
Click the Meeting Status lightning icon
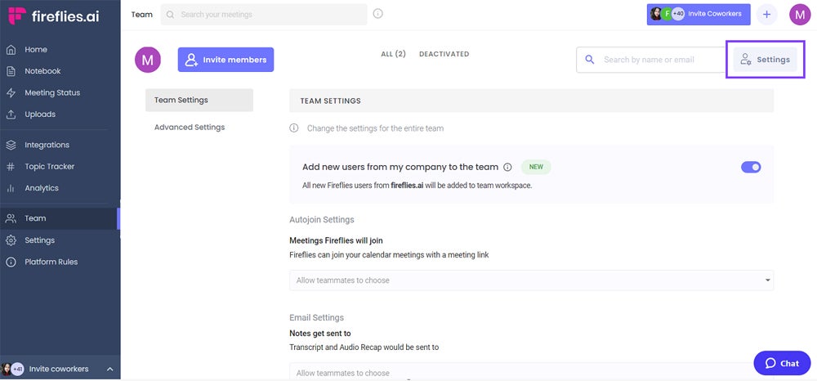11,92
